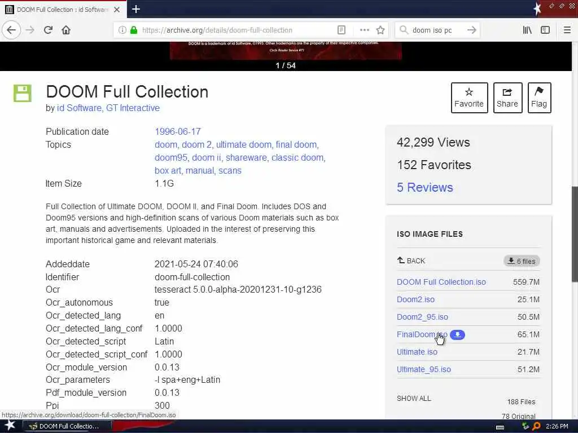Viewport: 578px width, 433px height.
Task: Select DOOM Full Collection taskbar window button
Action: click(x=68, y=426)
